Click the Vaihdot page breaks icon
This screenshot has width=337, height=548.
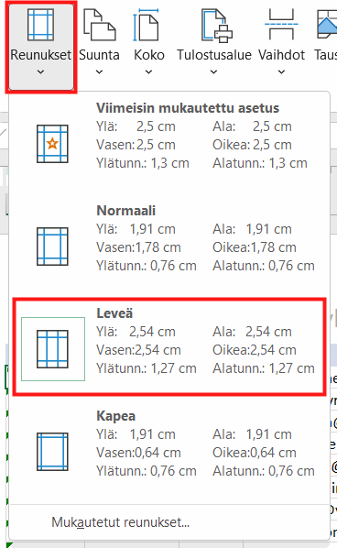[281, 25]
